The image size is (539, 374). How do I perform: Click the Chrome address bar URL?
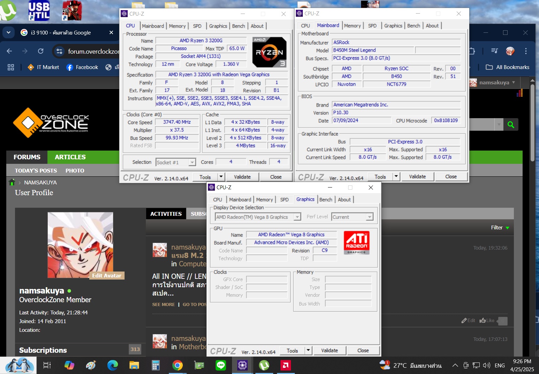(x=93, y=51)
